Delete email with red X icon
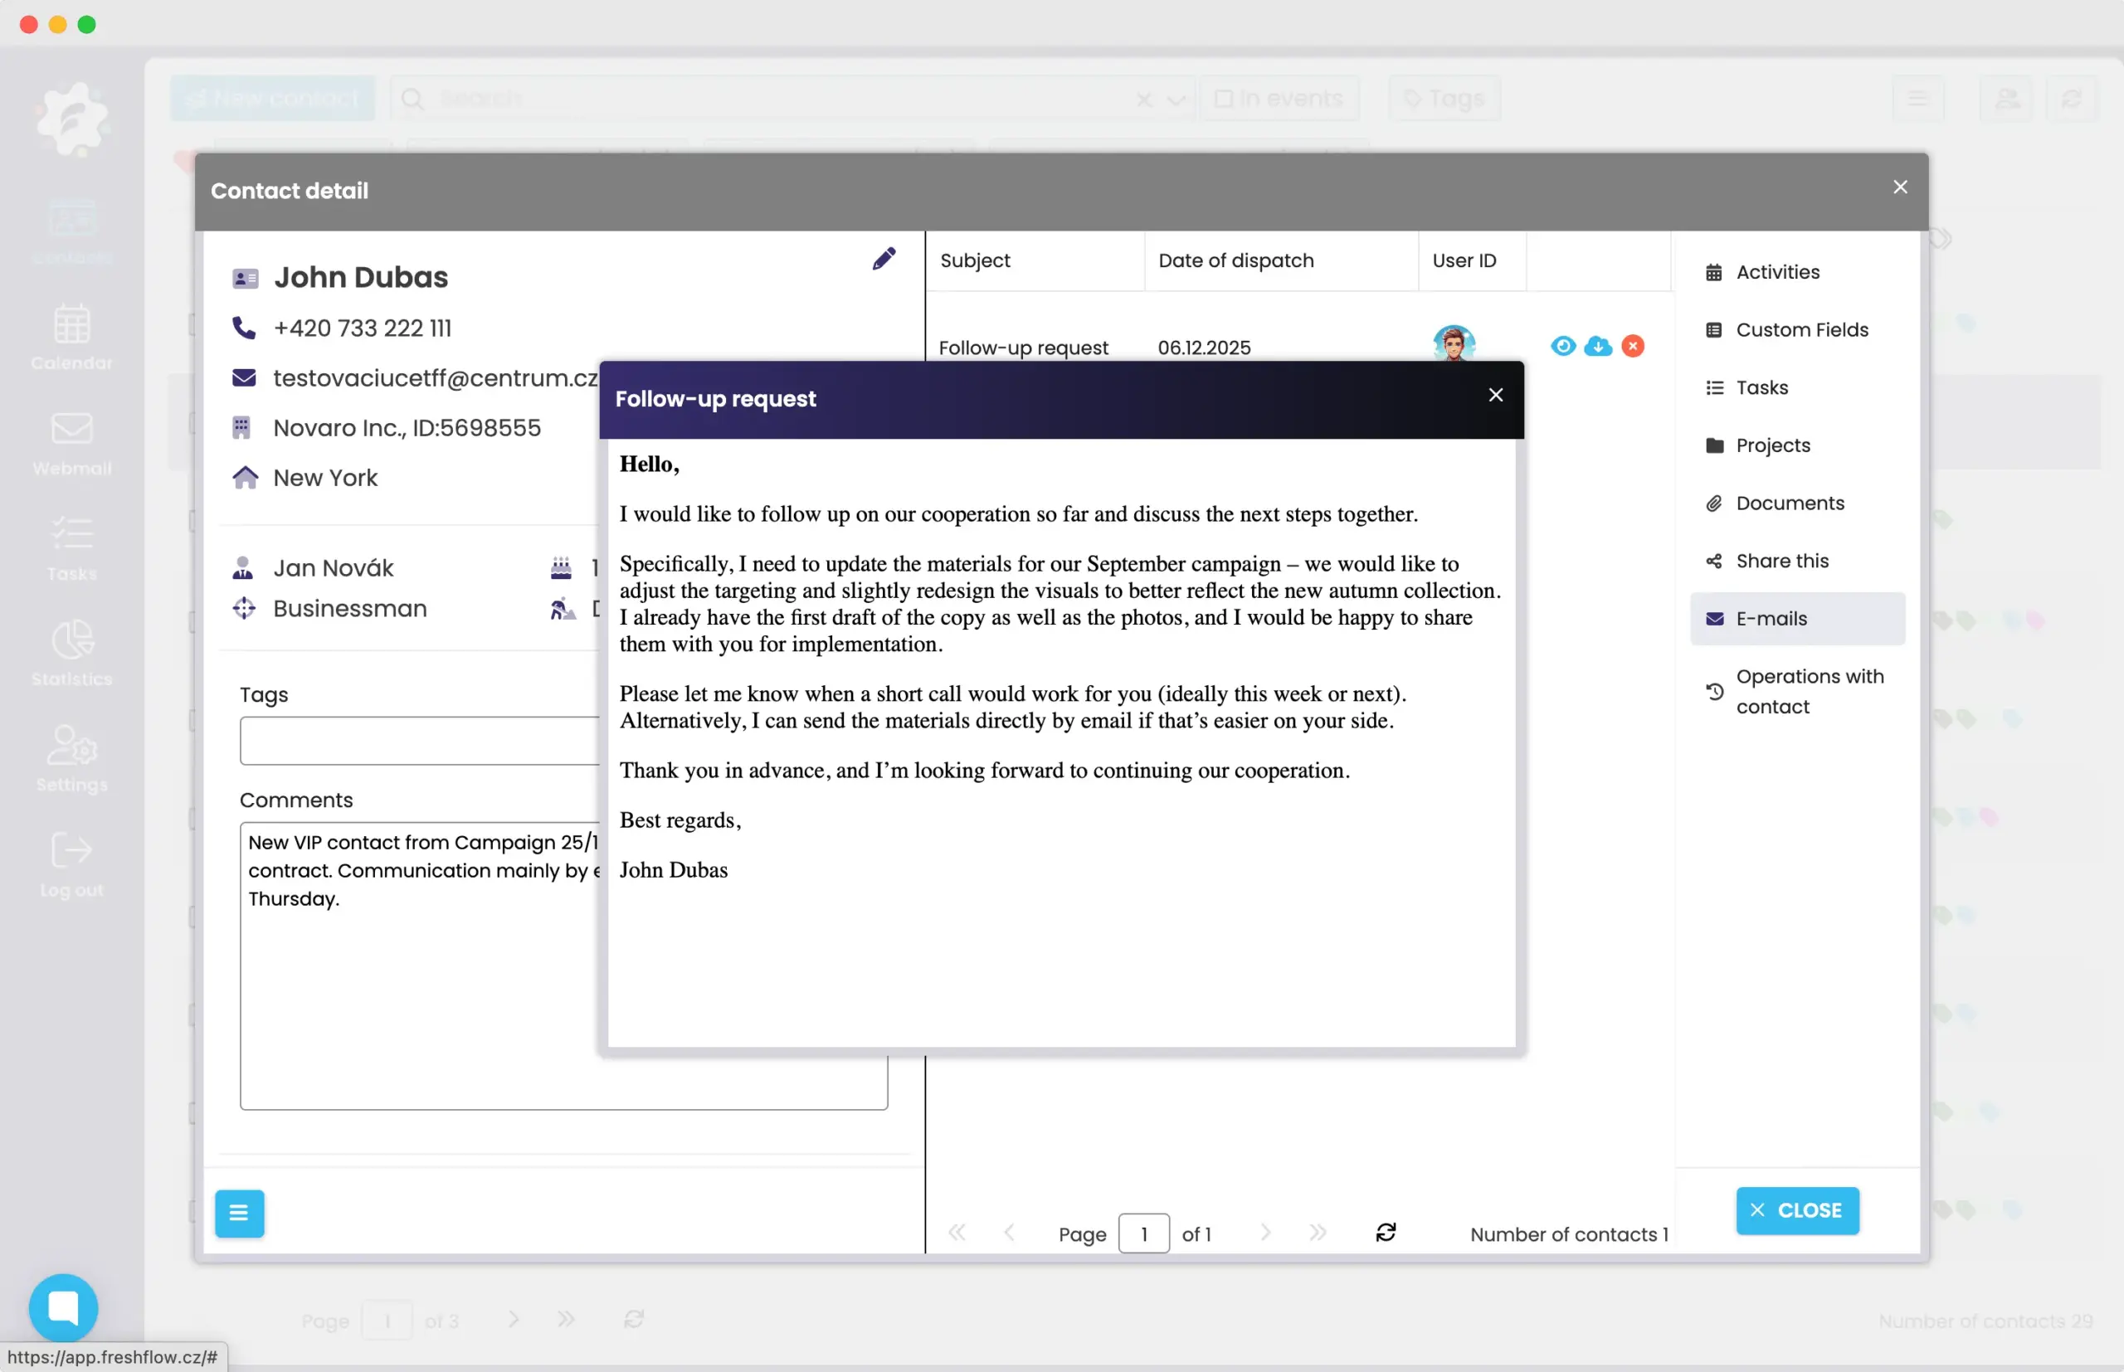This screenshot has height=1372, width=2124. click(1632, 346)
